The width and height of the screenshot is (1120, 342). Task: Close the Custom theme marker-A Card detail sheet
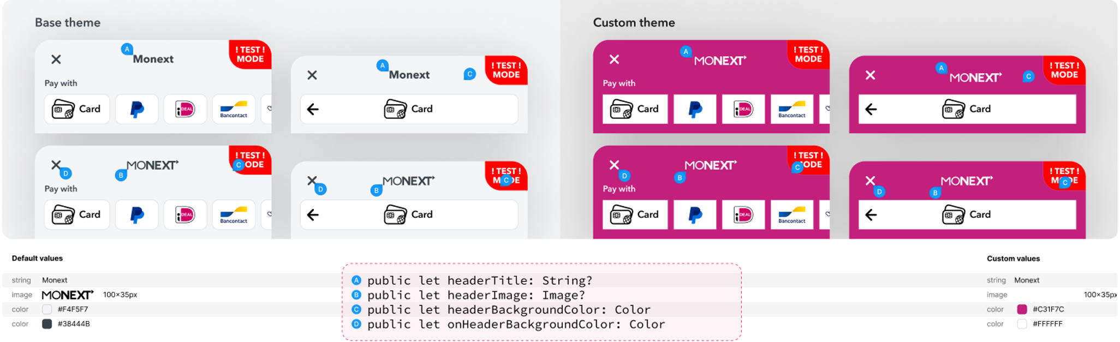[x=871, y=75]
